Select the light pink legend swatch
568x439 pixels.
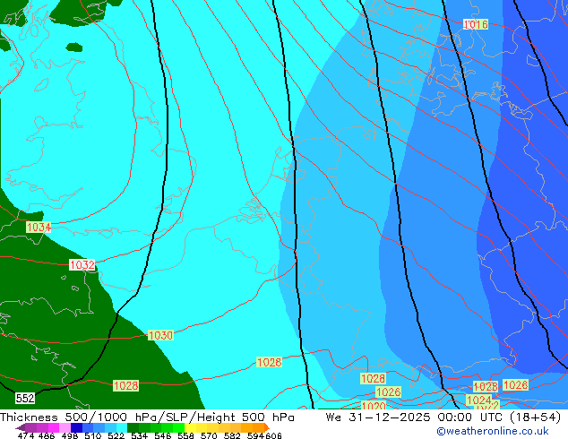(65, 427)
